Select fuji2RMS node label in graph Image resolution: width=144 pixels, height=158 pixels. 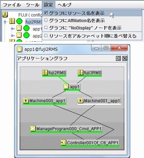pyautogui.click(x=57, y=73)
